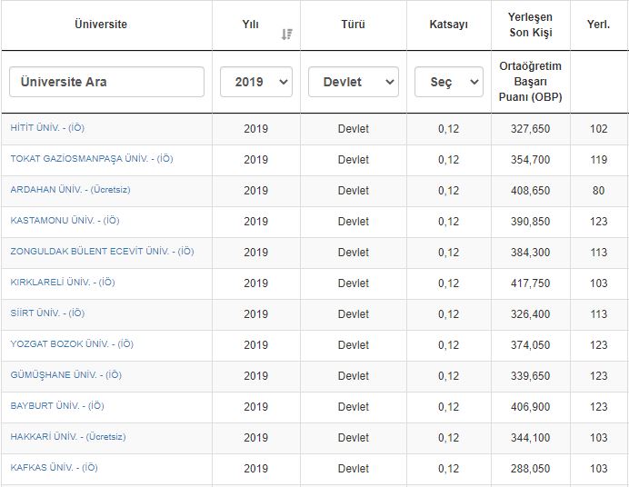629x487 pixels.
Task: Focus the Üniversite Ara search field
Action: [106, 82]
